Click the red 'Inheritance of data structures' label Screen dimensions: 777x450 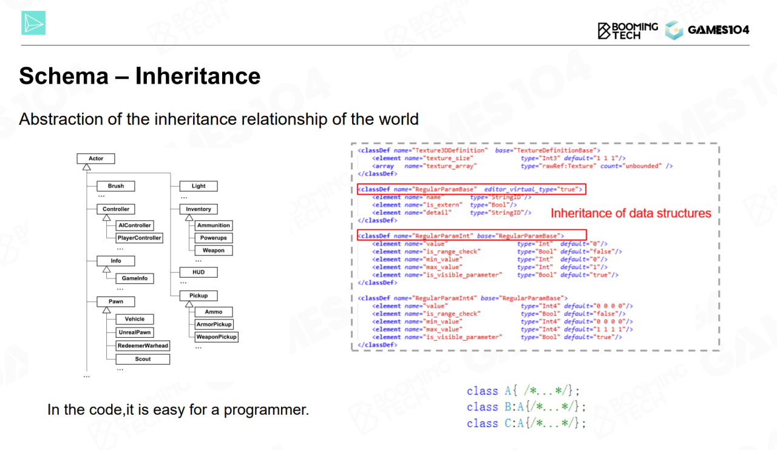(631, 213)
